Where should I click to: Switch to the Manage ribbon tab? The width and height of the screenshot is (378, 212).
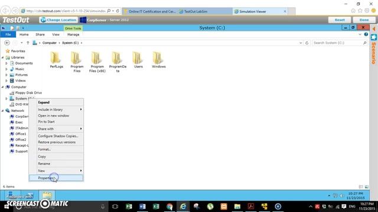click(x=73, y=34)
